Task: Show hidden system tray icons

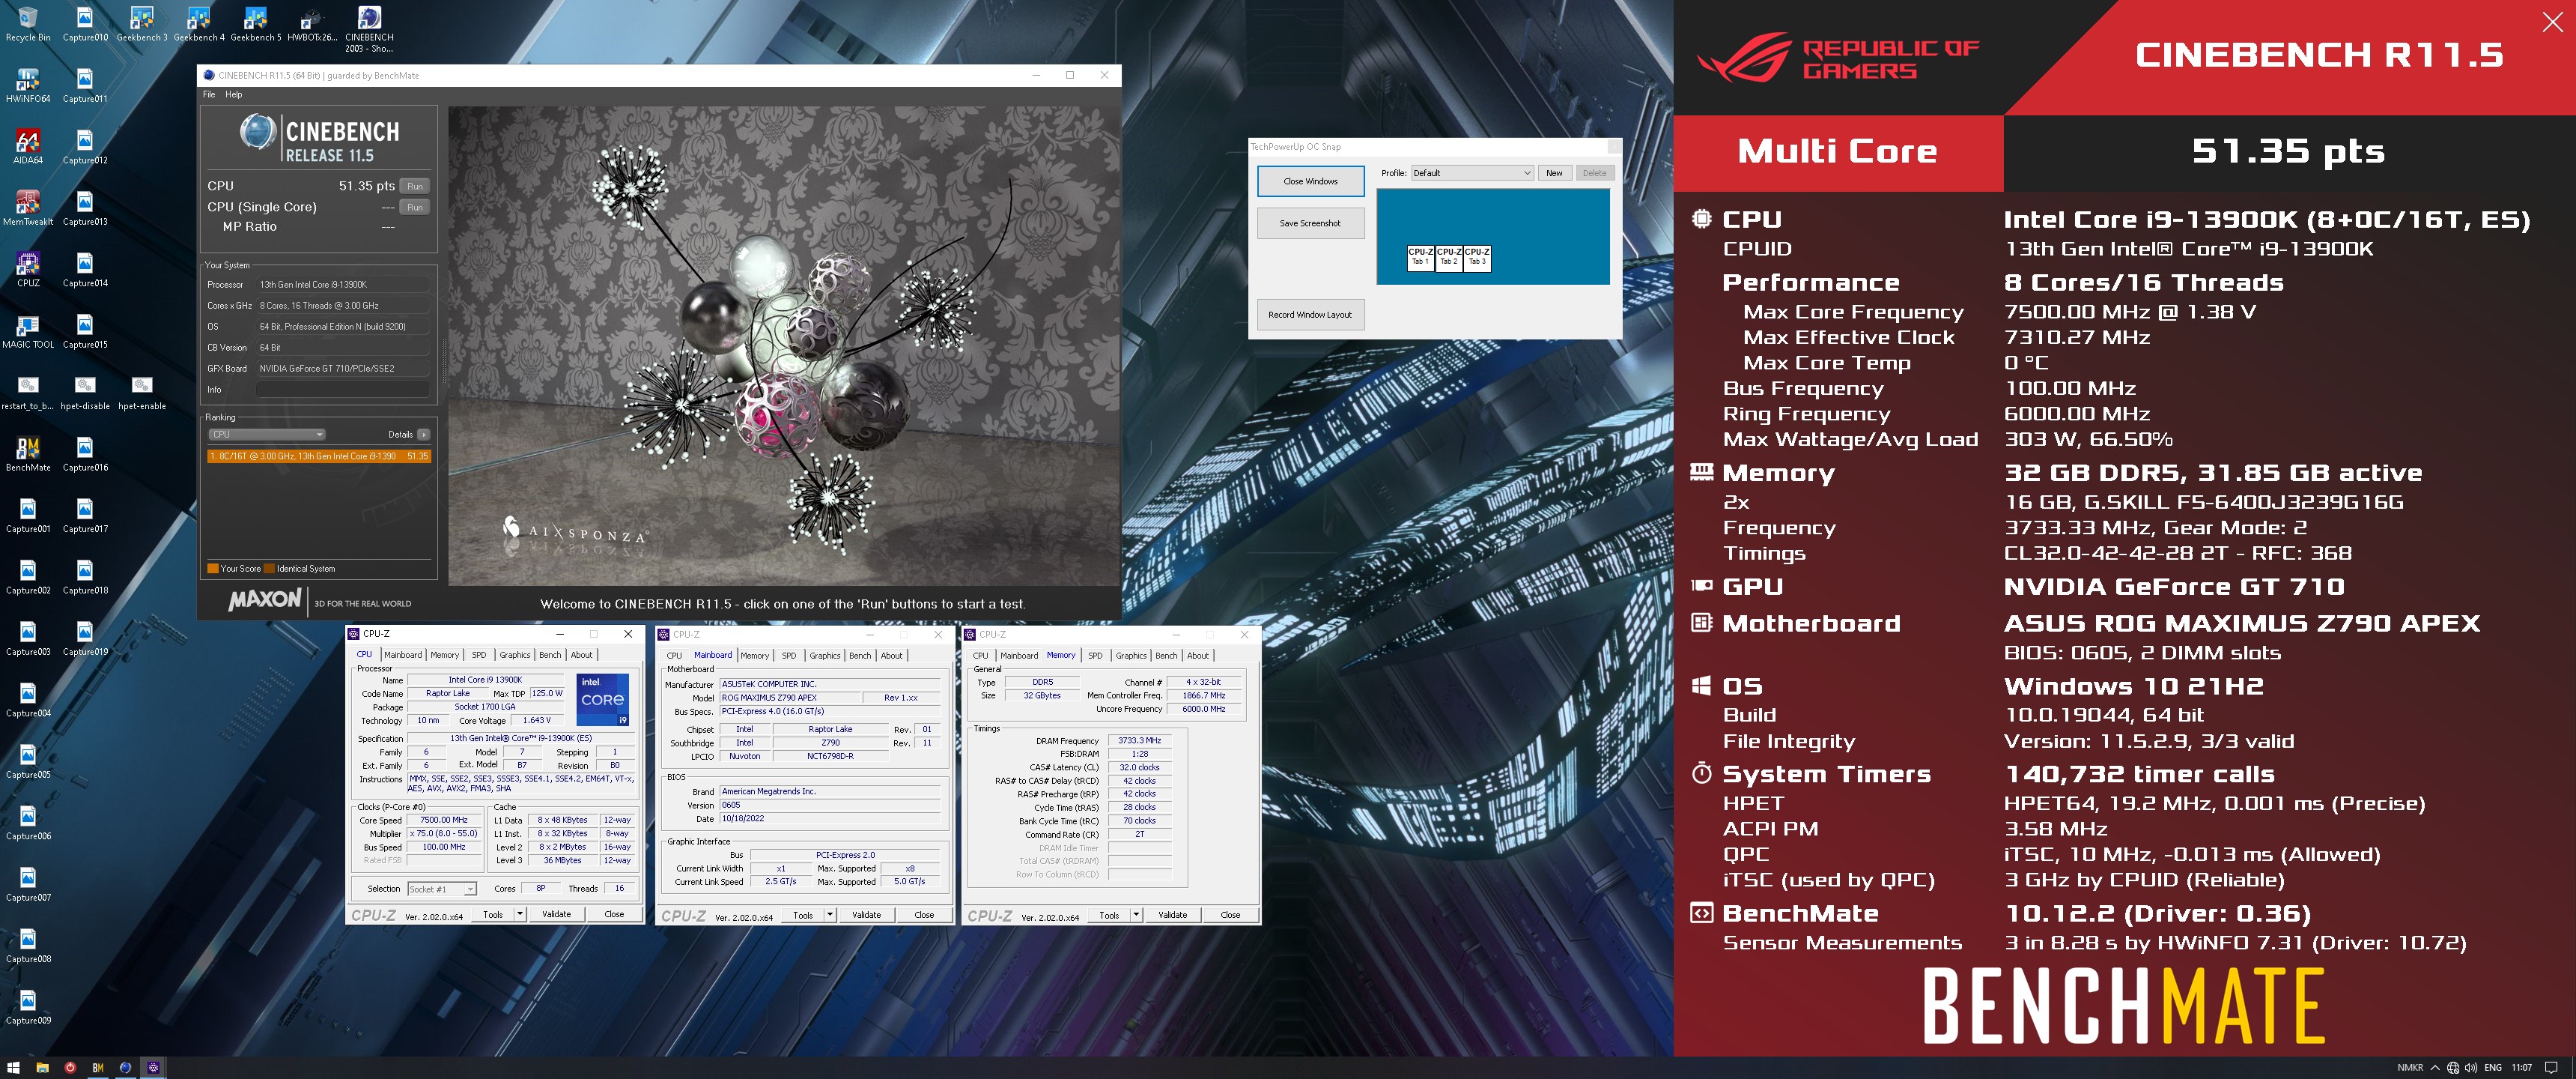Action: [x=2435, y=1068]
